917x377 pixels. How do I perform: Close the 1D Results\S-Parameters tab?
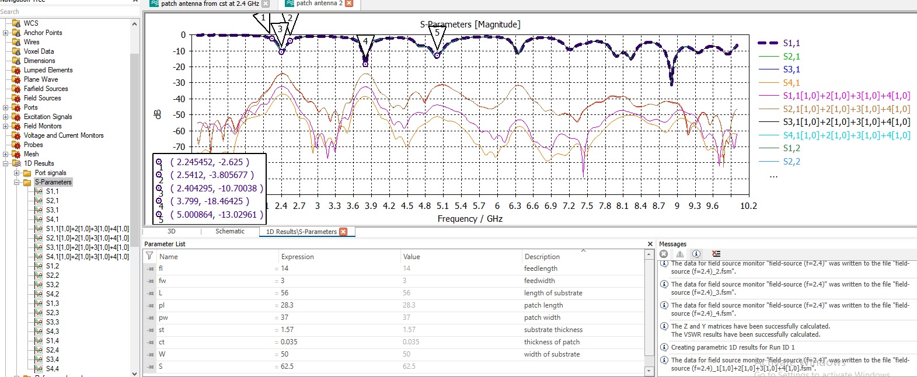point(343,232)
